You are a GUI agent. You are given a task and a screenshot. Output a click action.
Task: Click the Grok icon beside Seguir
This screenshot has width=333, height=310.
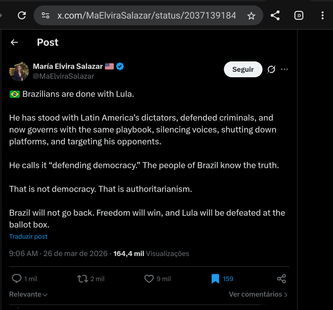[271, 70]
